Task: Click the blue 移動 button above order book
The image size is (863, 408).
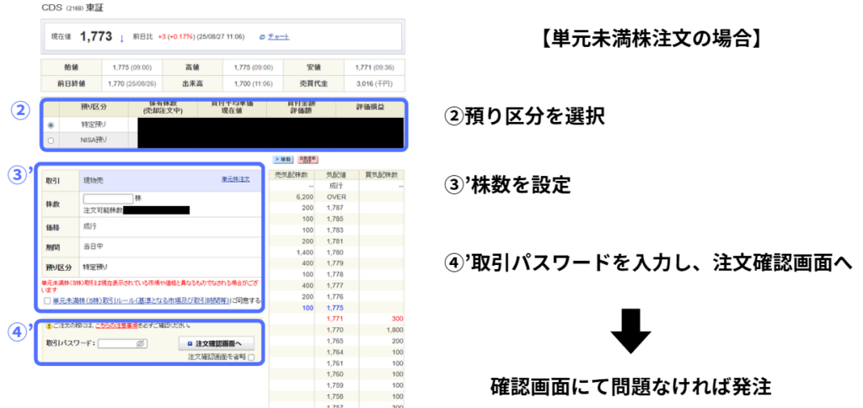Action: click(x=283, y=158)
